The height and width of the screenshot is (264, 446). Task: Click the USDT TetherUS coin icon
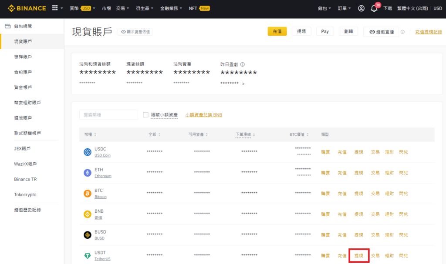point(87,255)
